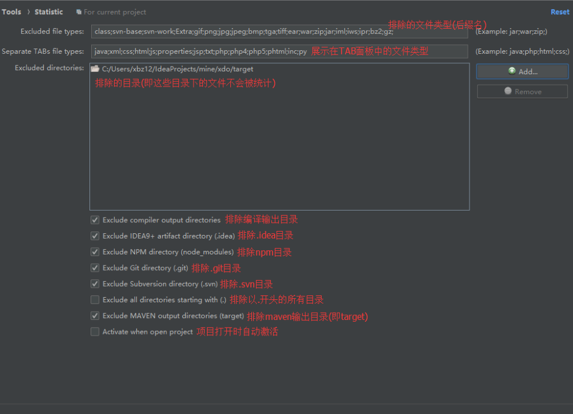Click the Example: java;php;html;css; hint text
This screenshot has width=573, height=414.
pos(522,51)
